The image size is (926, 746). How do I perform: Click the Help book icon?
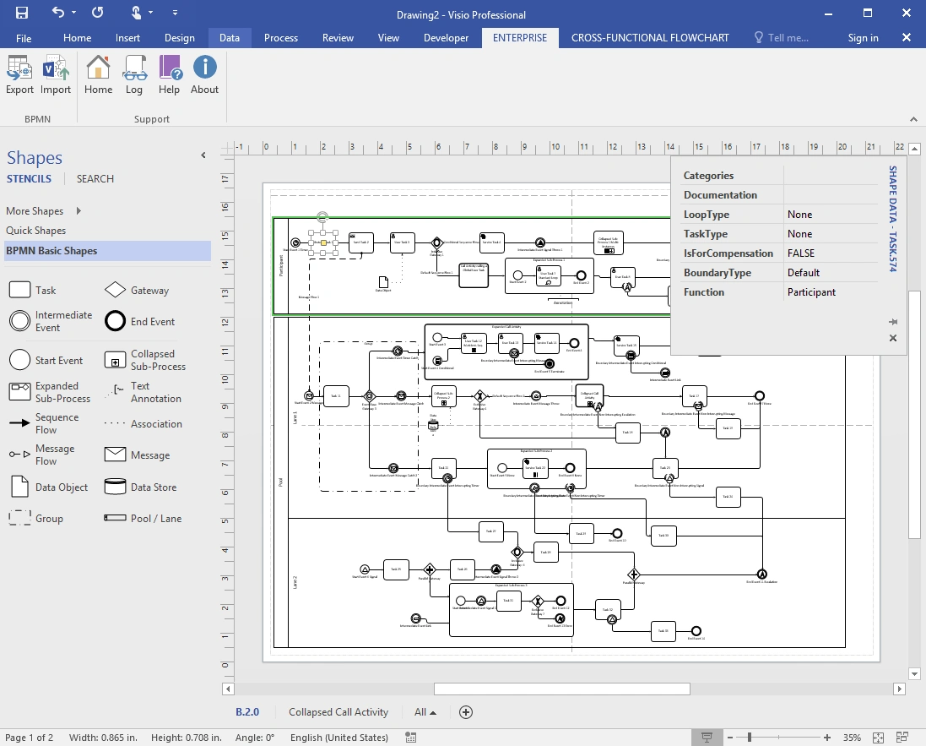click(x=170, y=69)
